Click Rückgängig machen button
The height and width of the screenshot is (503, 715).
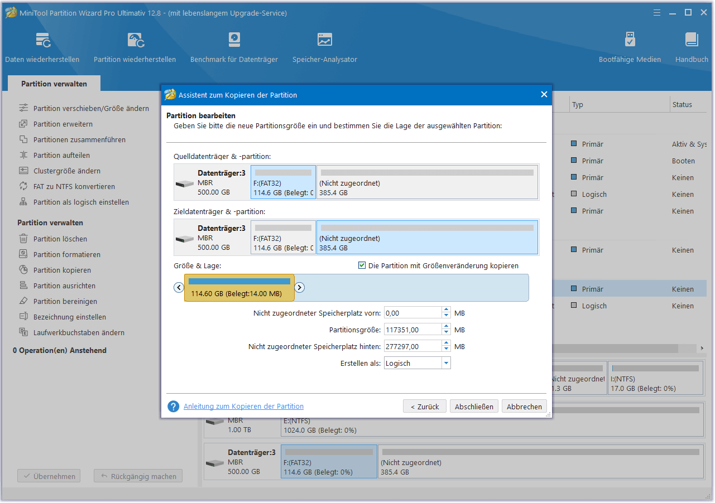coord(138,476)
